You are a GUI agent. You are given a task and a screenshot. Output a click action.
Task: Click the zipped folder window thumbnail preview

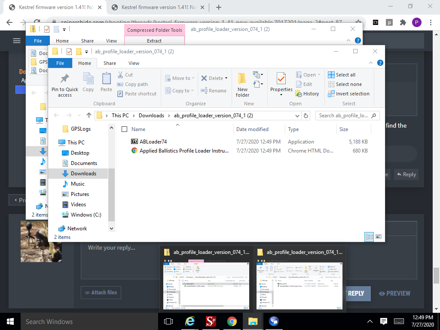pos(206,286)
